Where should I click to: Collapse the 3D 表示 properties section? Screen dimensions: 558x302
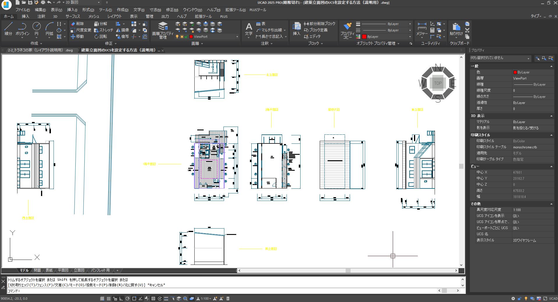551,116
